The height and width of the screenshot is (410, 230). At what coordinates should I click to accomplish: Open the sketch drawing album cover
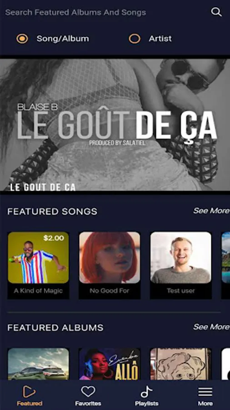(181, 364)
